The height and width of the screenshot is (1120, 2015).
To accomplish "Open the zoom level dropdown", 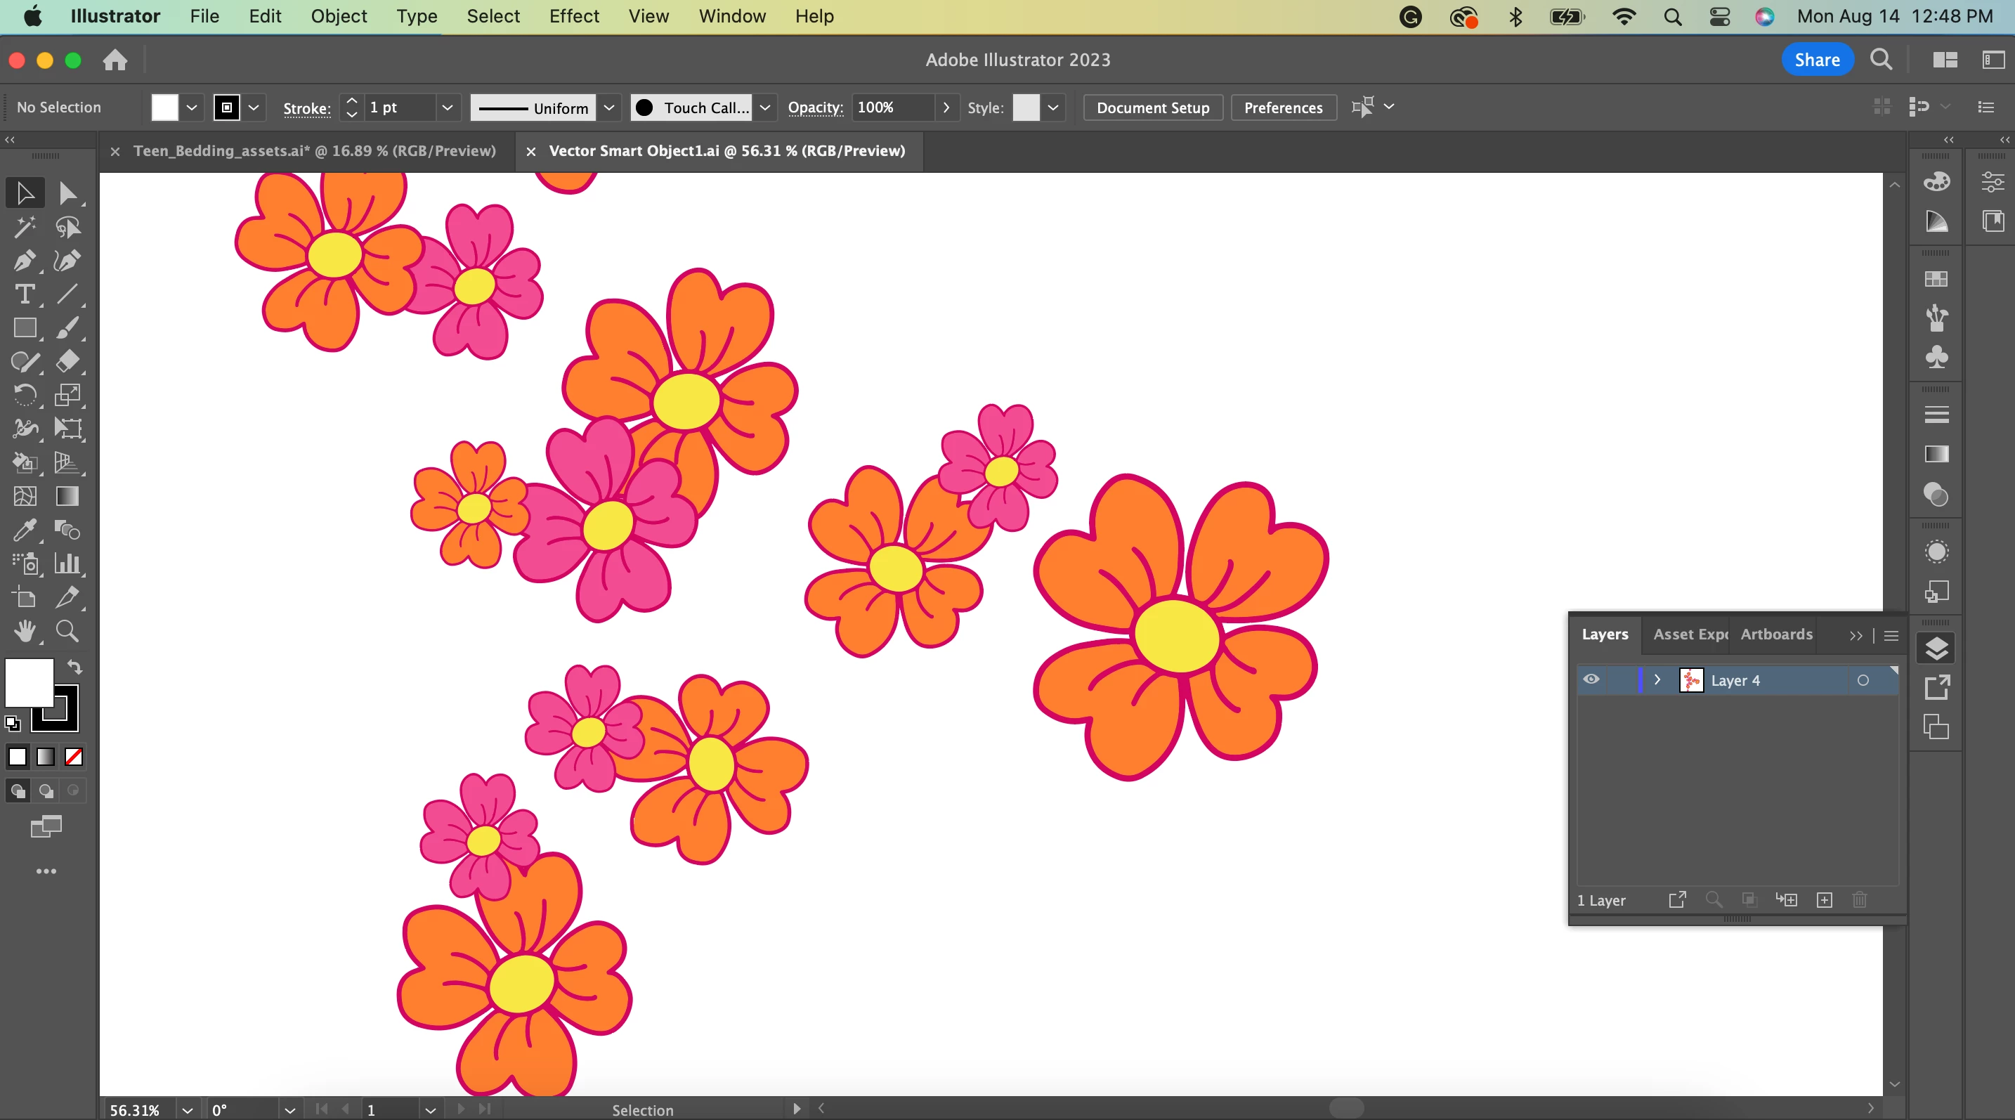I will [x=187, y=1110].
